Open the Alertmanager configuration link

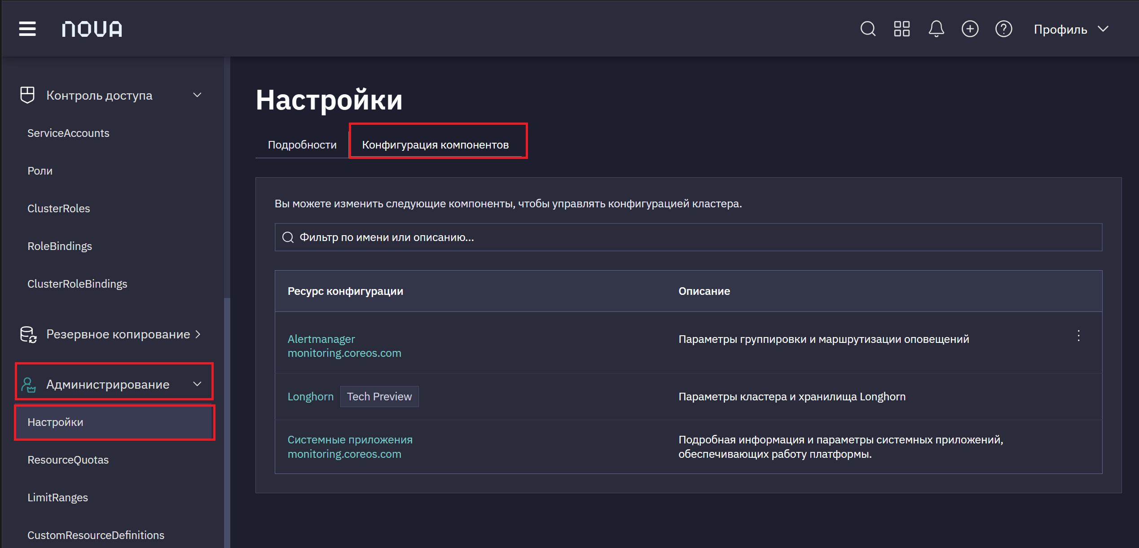point(344,346)
